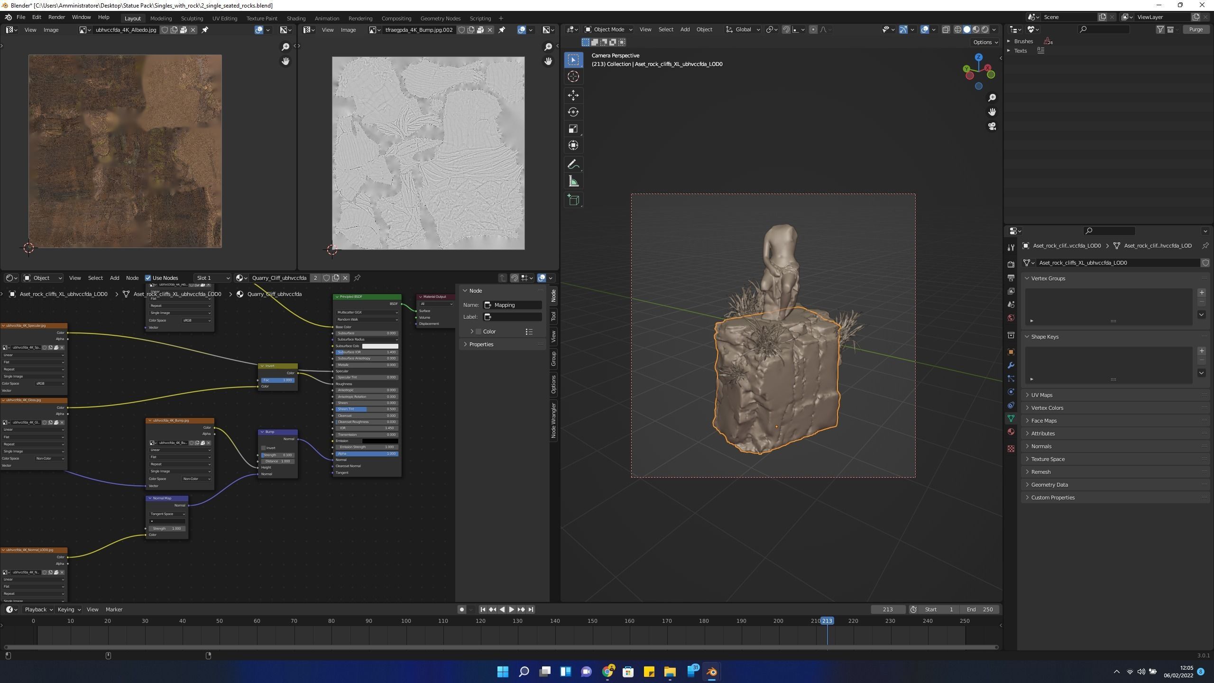The image size is (1214, 683).
Task: Click Blender icon in Windows taskbar
Action: click(x=711, y=672)
